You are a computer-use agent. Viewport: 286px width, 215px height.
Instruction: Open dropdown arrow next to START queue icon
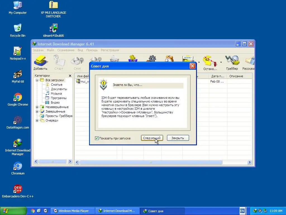[x=199, y=62]
